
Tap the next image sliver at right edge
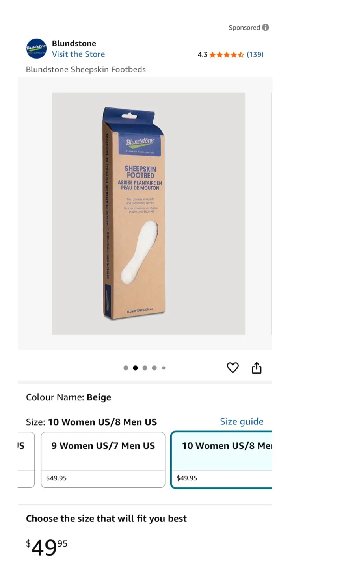(x=271, y=213)
